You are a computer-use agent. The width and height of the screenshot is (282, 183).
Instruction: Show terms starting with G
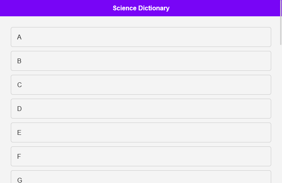point(20,180)
